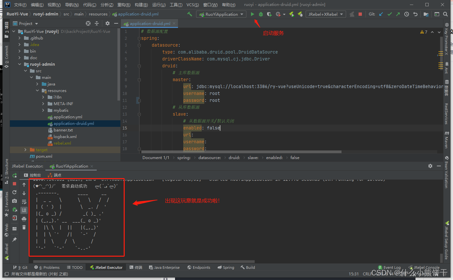Screen dimensions: 453x280
Task: Take thread dump with camera icon
Action: (x=14, y=201)
